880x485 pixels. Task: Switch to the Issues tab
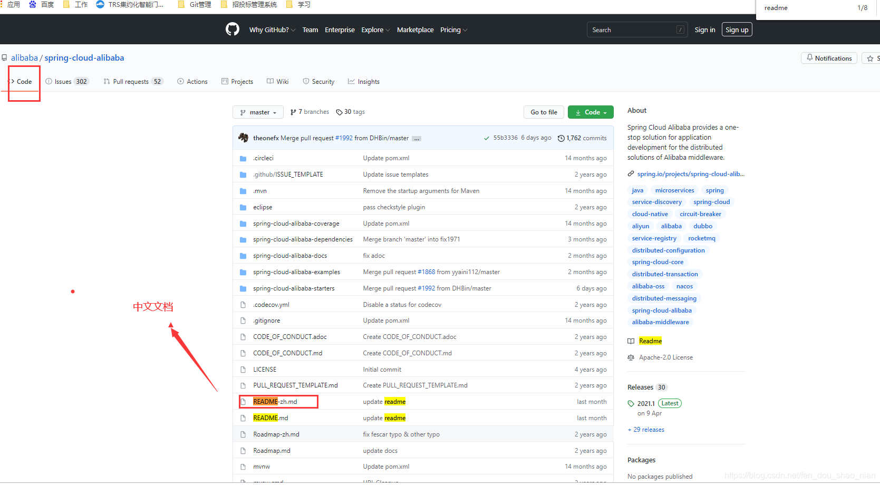(67, 82)
